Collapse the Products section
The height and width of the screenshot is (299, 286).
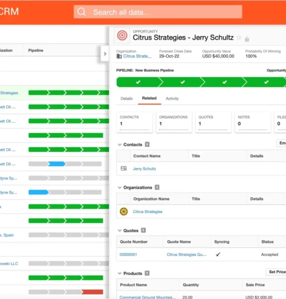[x=120, y=274]
